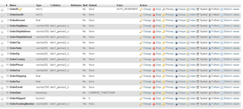
Task: Click the Primary key icon for OrderAmount
Action: tap(164, 20)
